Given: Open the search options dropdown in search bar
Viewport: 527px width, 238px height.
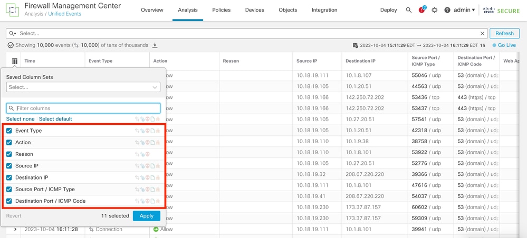Looking at the screenshot, I should pos(13,34).
